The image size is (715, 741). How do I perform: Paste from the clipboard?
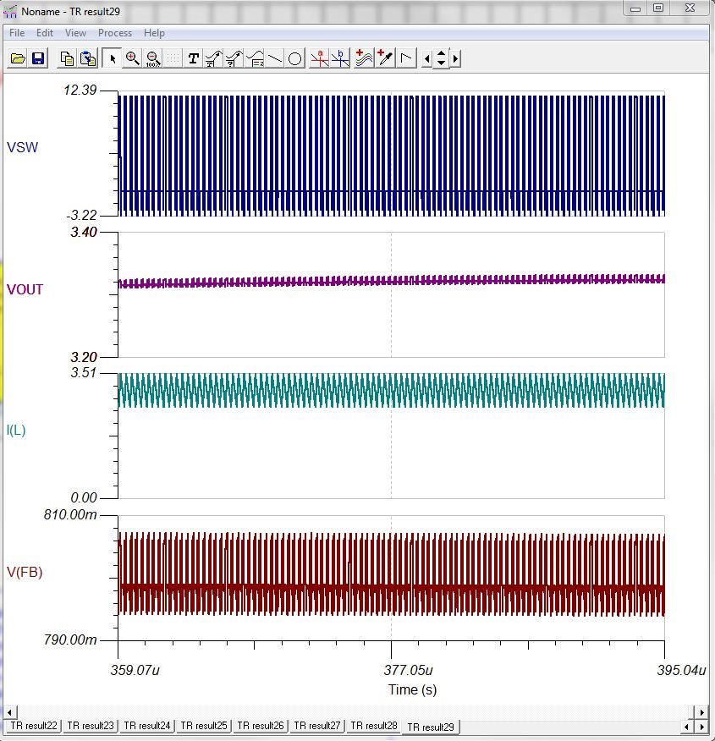(x=86, y=59)
